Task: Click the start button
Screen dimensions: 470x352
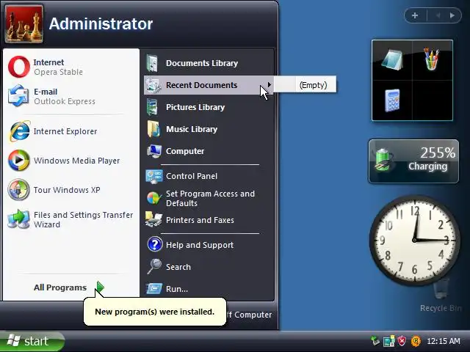Action: click(32, 341)
